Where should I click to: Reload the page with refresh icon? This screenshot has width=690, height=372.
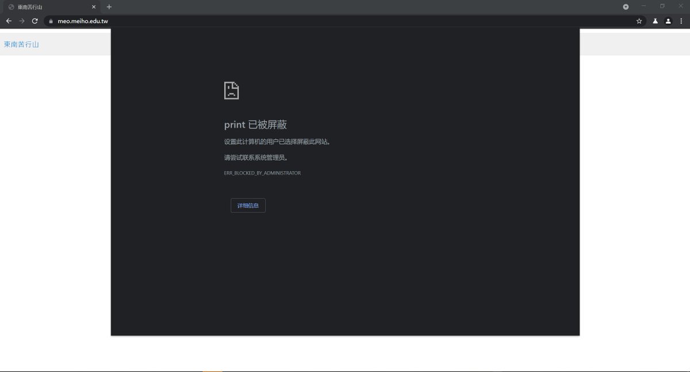click(x=35, y=21)
